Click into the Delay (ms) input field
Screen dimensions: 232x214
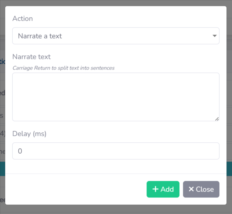[x=115, y=151]
